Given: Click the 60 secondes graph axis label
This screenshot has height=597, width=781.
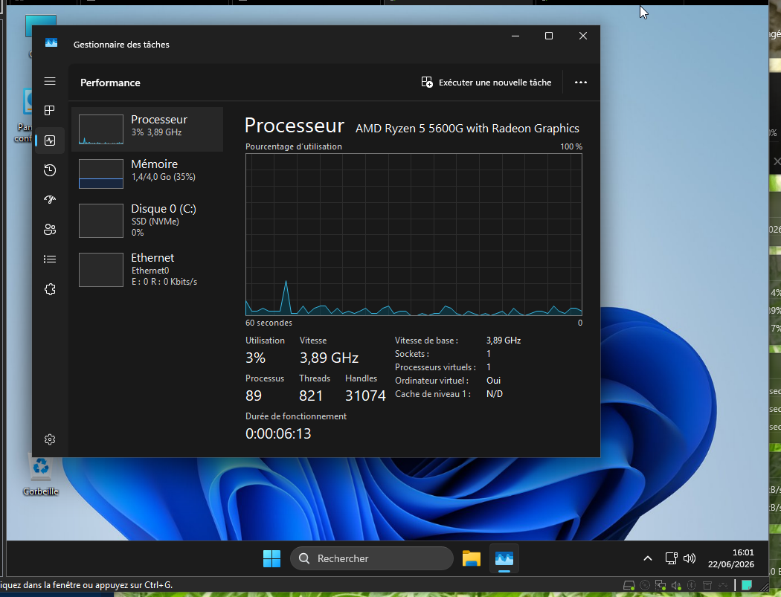Looking at the screenshot, I should pos(269,323).
